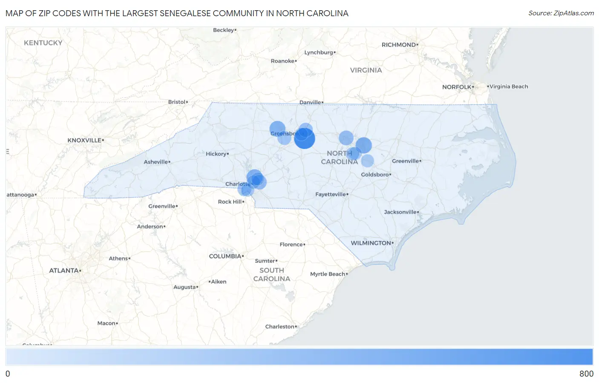The height and width of the screenshot is (383, 599).
Task: Click the 'Norfolk' city label
Action: (x=457, y=87)
